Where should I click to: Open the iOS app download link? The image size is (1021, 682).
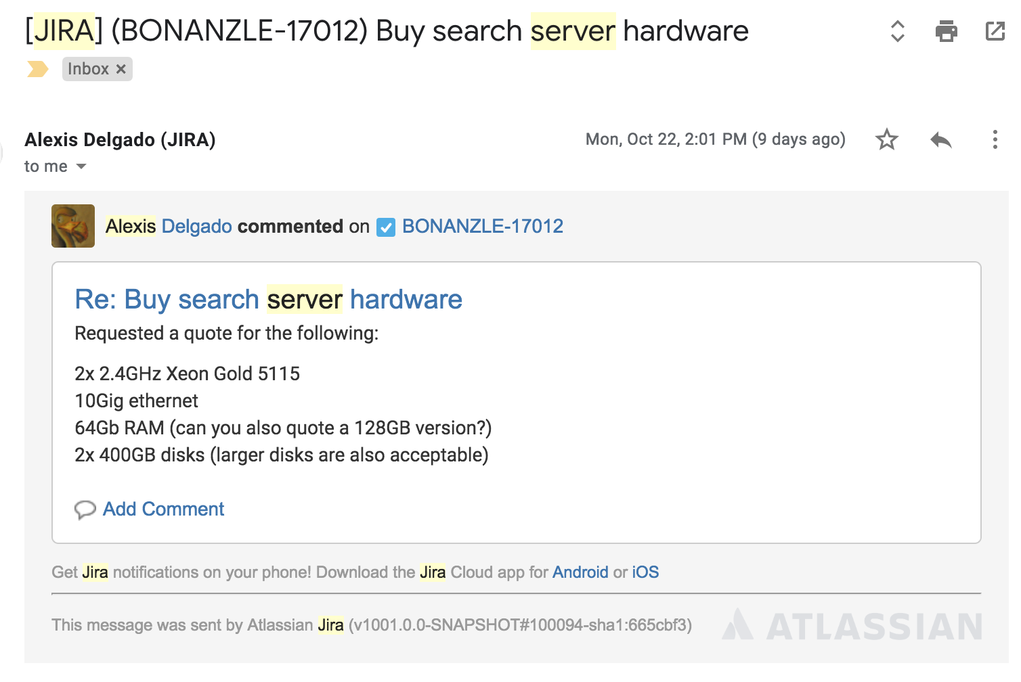(645, 572)
